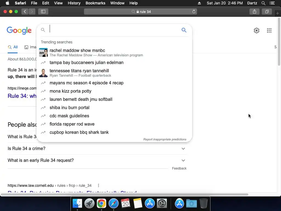281x211 pixels.
Task: Open Google apps grid icon
Action: (x=269, y=30)
